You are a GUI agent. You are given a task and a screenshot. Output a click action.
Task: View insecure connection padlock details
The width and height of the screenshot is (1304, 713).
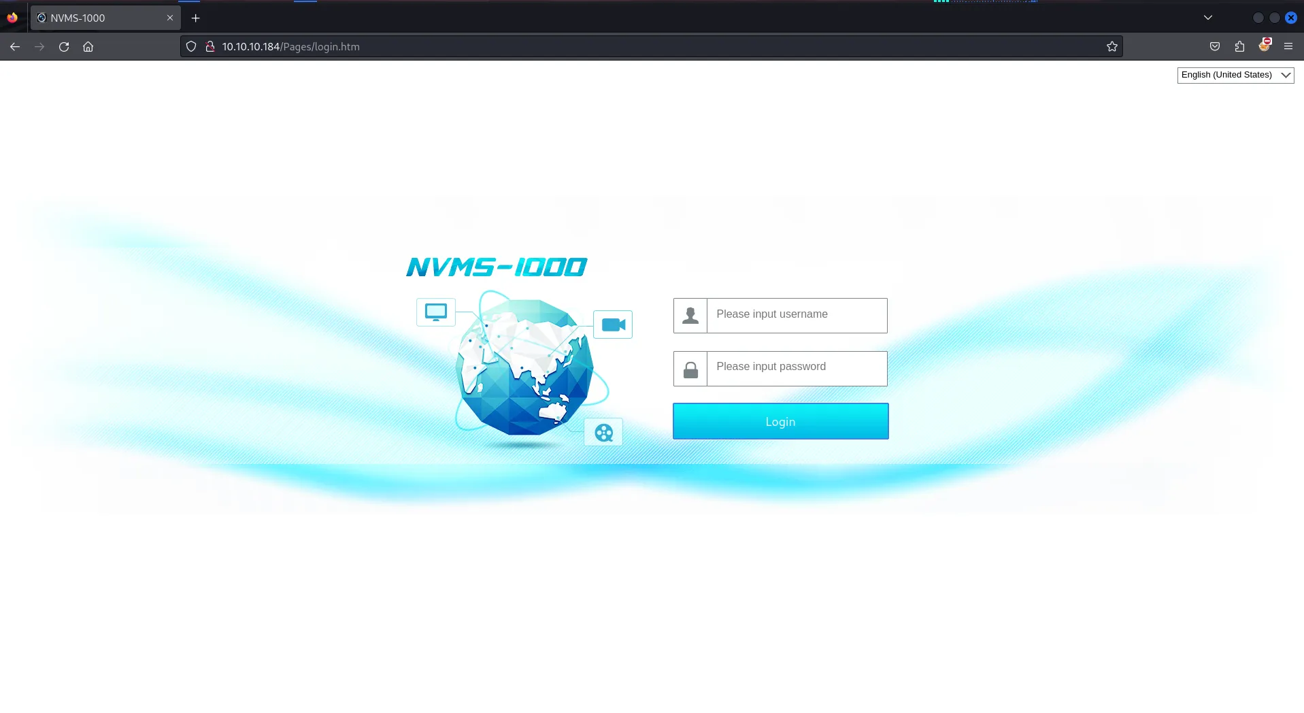[210, 46]
